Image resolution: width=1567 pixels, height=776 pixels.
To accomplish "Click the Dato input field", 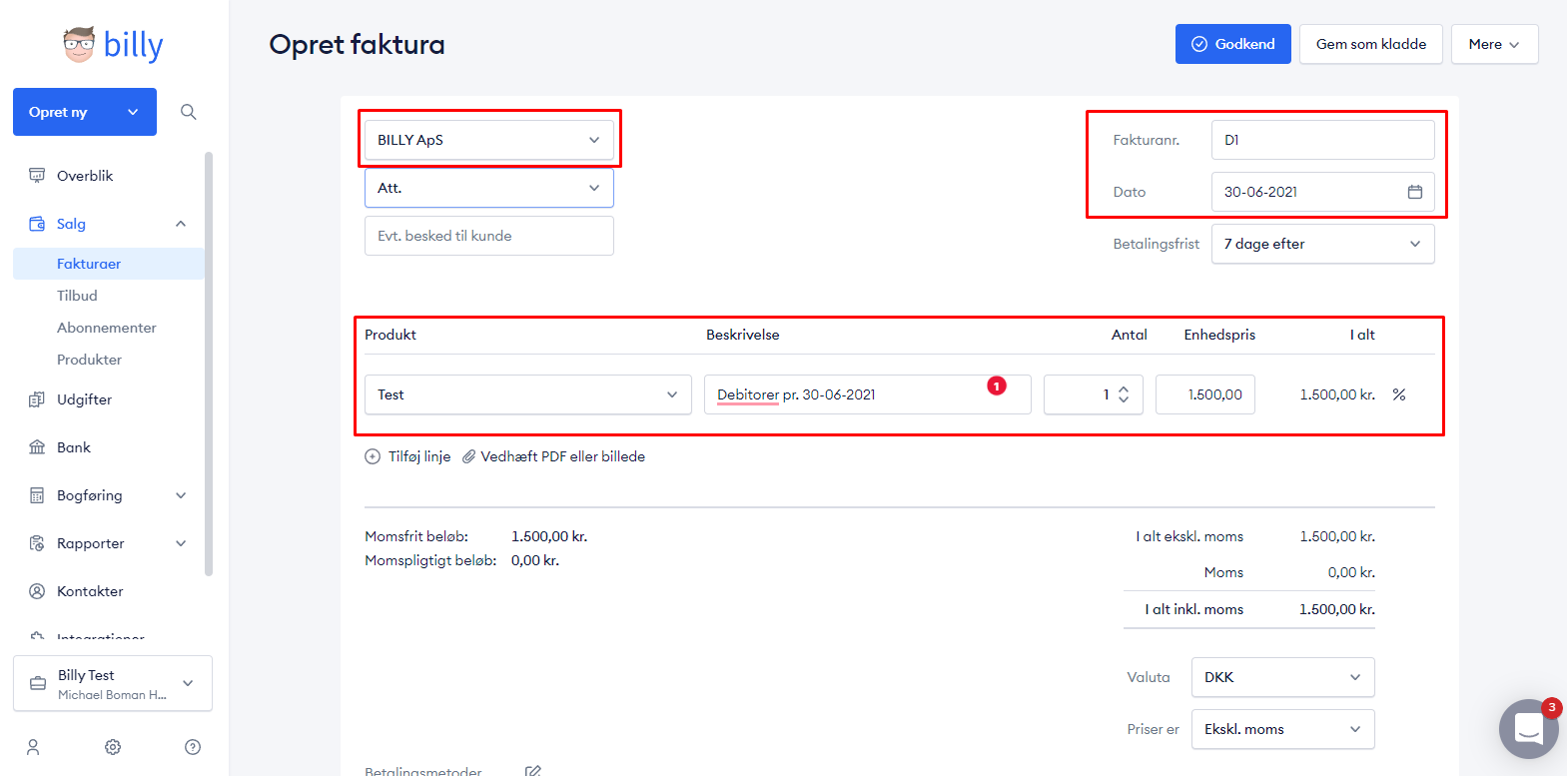I will point(1323,192).
